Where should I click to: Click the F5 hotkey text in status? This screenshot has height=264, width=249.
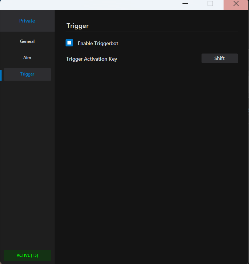point(34,255)
